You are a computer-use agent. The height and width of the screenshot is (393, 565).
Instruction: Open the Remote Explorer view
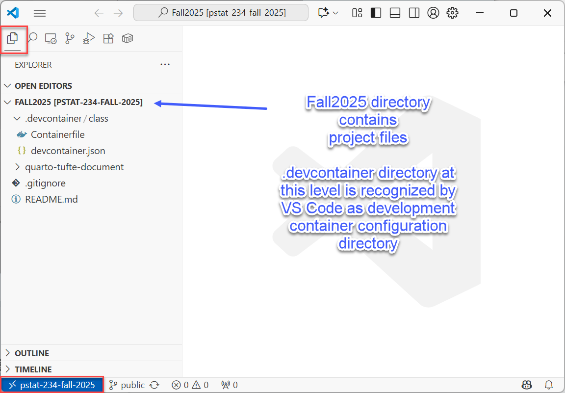tap(51, 38)
